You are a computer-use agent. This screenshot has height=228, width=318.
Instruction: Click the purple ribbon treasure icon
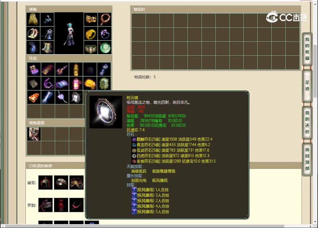click(x=62, y=97)
